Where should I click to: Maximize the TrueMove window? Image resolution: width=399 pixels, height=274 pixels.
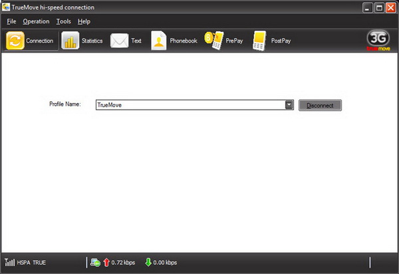379,7
